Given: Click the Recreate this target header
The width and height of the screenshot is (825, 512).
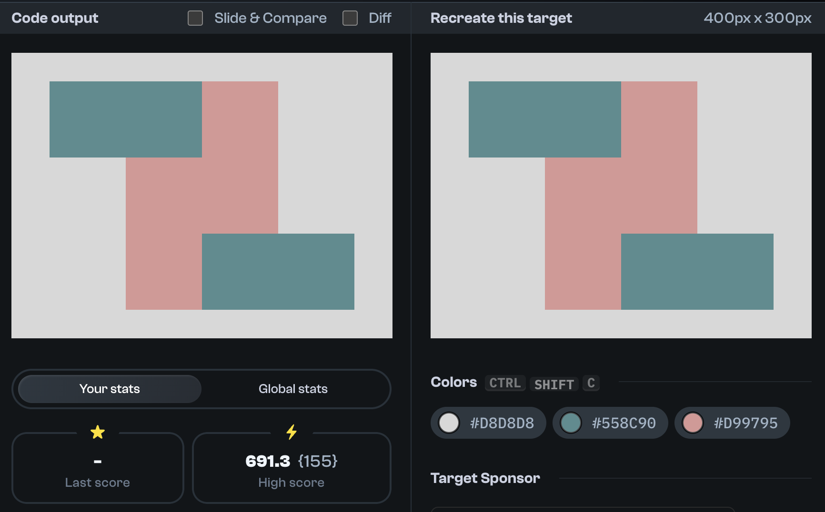Looking at the screenshot, I should click(501, 18).
